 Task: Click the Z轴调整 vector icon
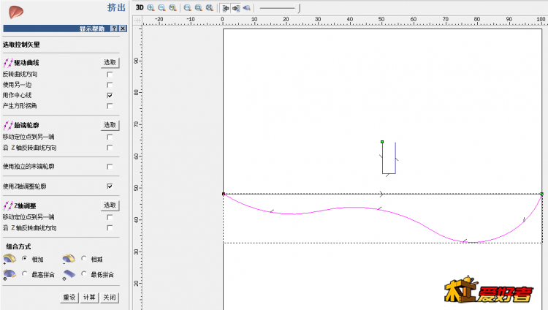(8, 205)
